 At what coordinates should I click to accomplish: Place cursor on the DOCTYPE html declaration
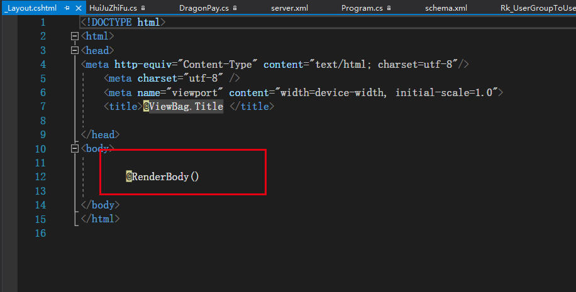coord(123,23)
